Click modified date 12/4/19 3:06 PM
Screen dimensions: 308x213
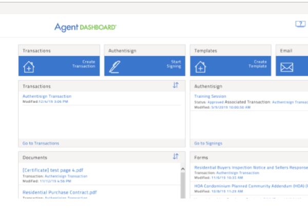pos(53,101)
